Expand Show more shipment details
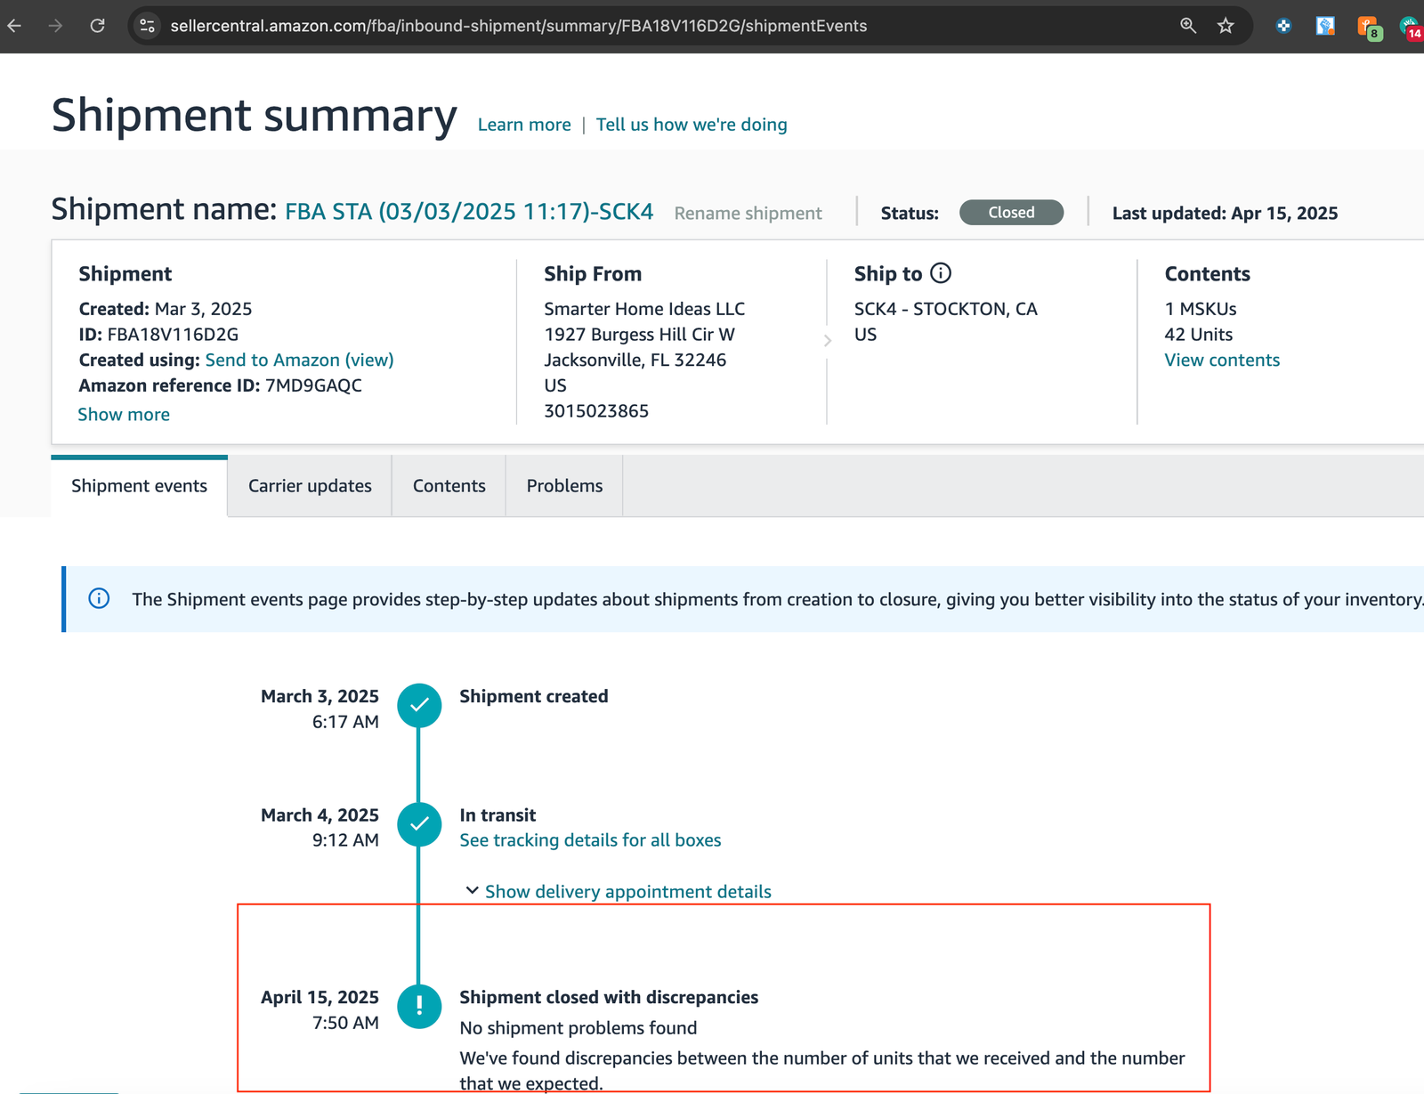Viewport: 1424px width, 1094px height. [124, 414]
